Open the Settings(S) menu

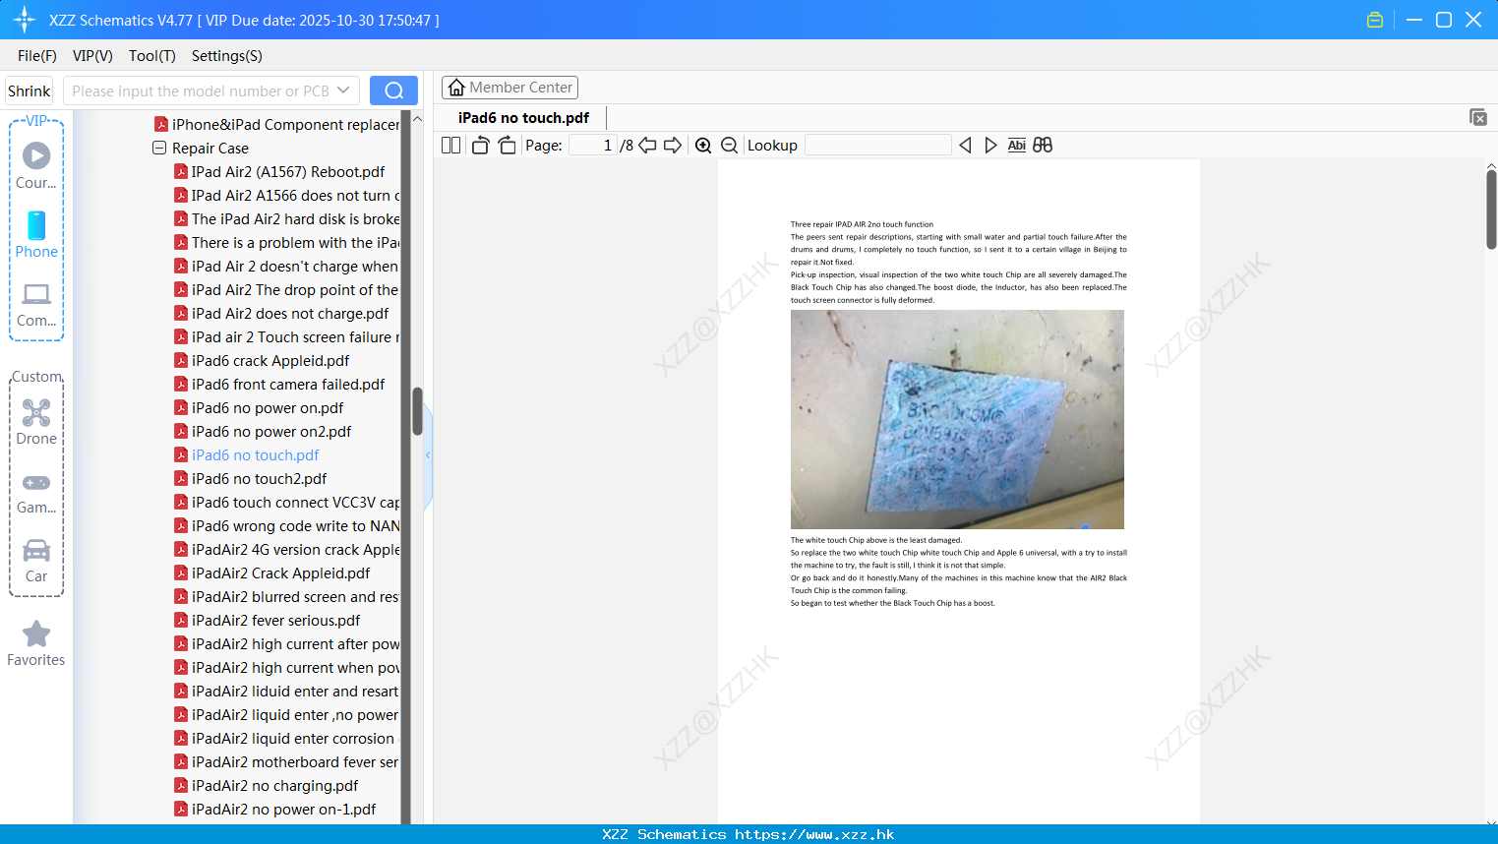click(227, 56)
